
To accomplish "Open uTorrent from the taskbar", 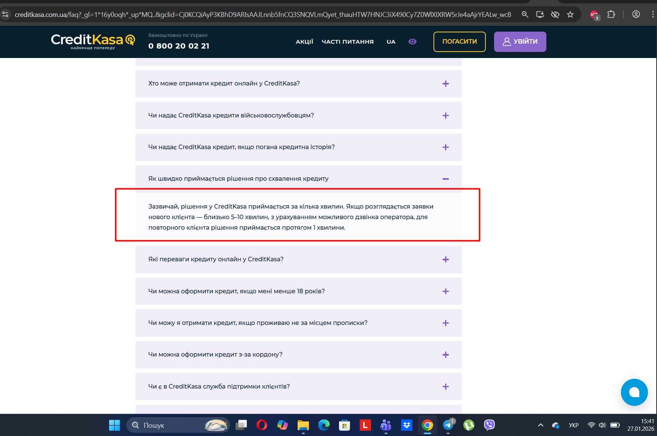I will coord(469,425).
